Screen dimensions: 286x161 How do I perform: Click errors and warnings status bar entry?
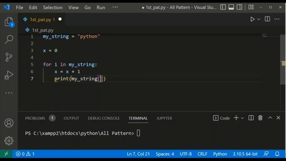(25, 154)
